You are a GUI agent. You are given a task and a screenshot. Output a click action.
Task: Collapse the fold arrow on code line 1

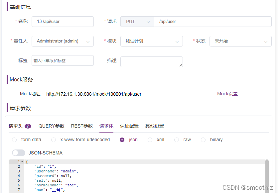coord(22,162)
